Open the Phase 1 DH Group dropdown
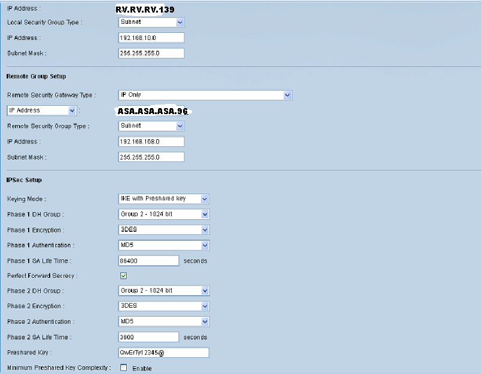The height and width of the screenshot is (374, 481). click(x=164, y=214)
